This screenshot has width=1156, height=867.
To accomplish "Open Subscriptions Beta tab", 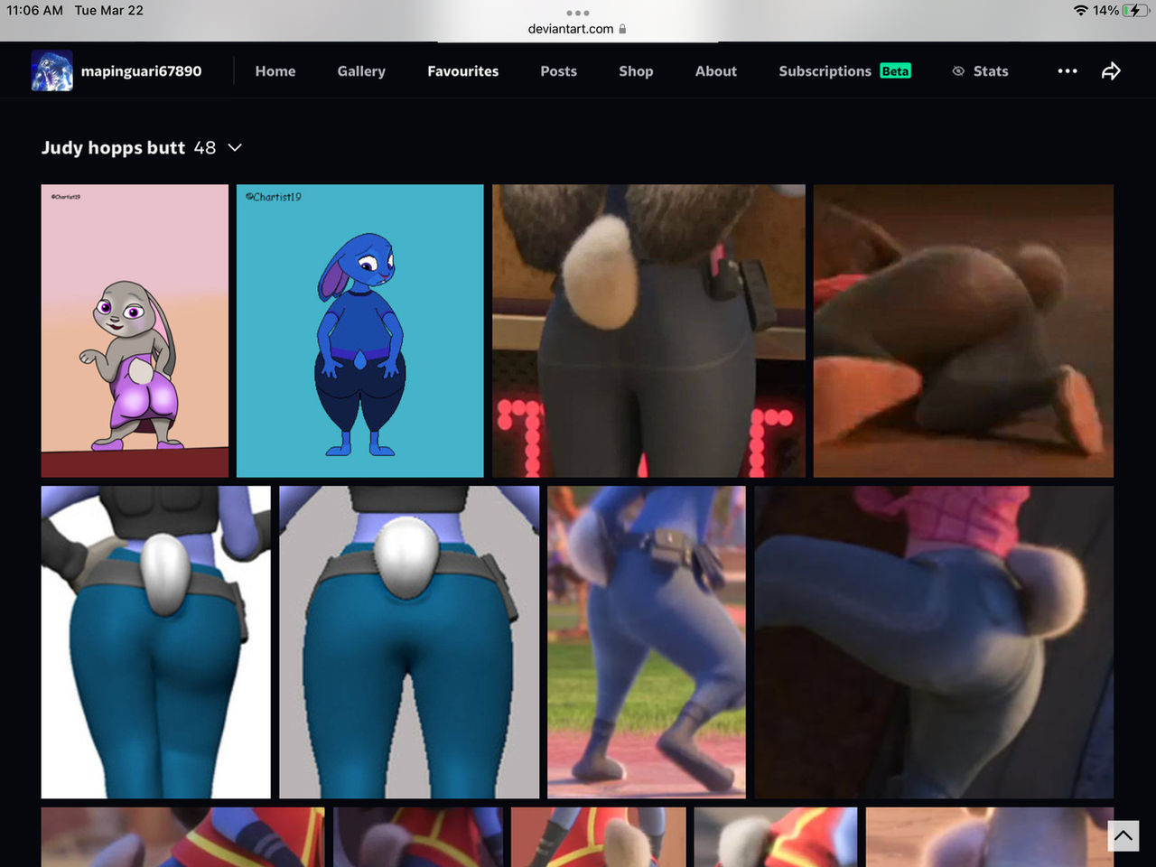I will point(844,71).
